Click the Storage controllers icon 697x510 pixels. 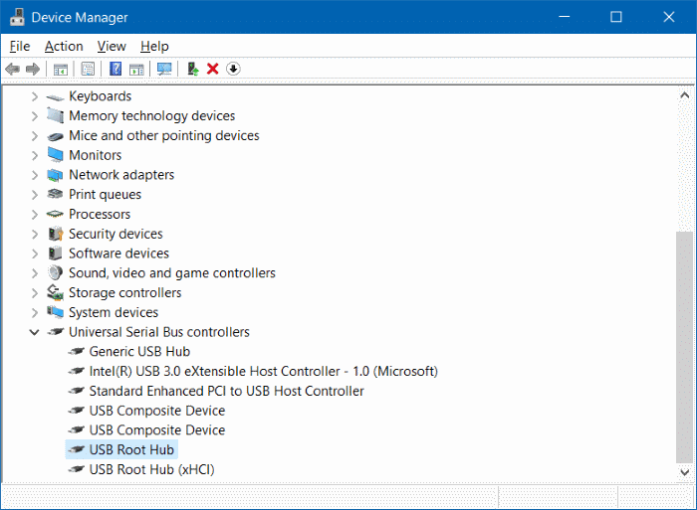point(56,292)
